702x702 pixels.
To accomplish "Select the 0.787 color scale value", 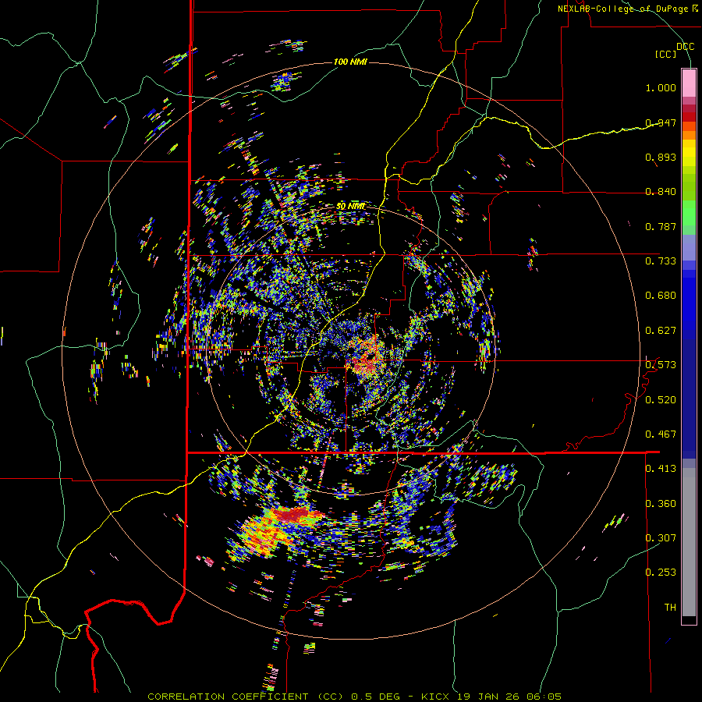I will pos(661,226).
